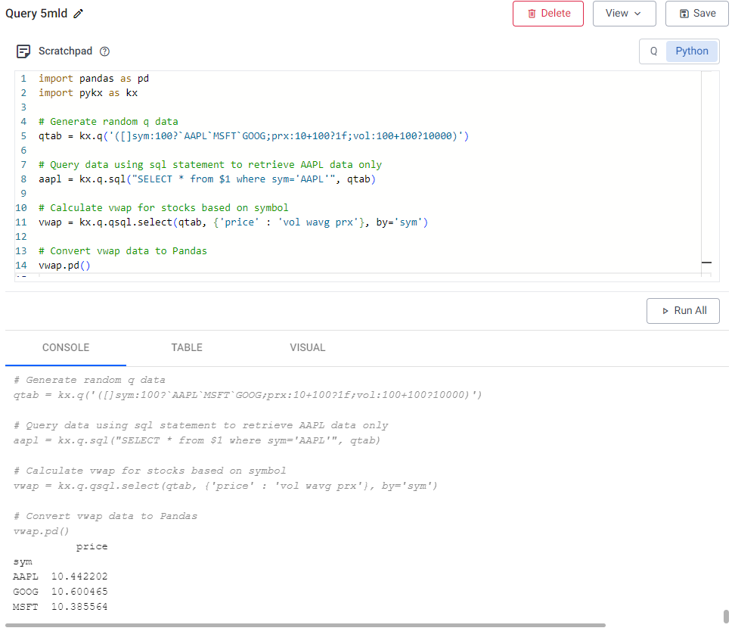Click the pencil icon to rename the query

point(76,13)
